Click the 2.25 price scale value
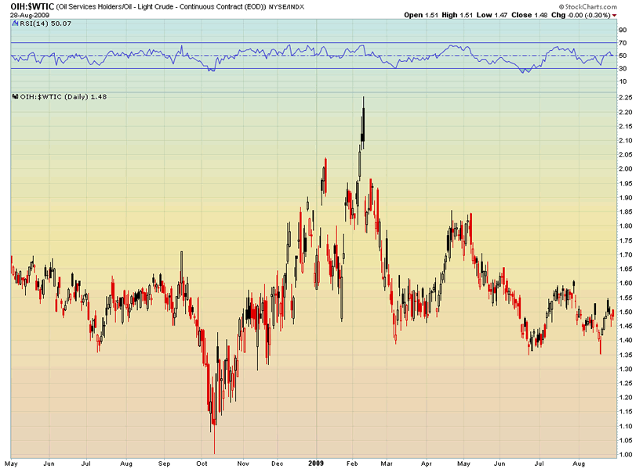 coord(626,98)
